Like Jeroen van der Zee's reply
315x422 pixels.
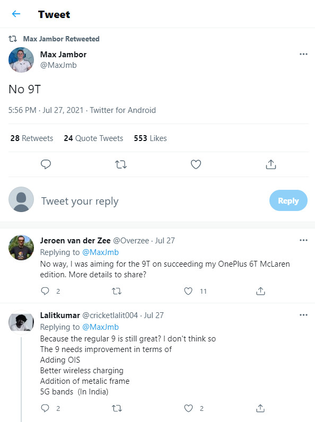pos(188,291)
